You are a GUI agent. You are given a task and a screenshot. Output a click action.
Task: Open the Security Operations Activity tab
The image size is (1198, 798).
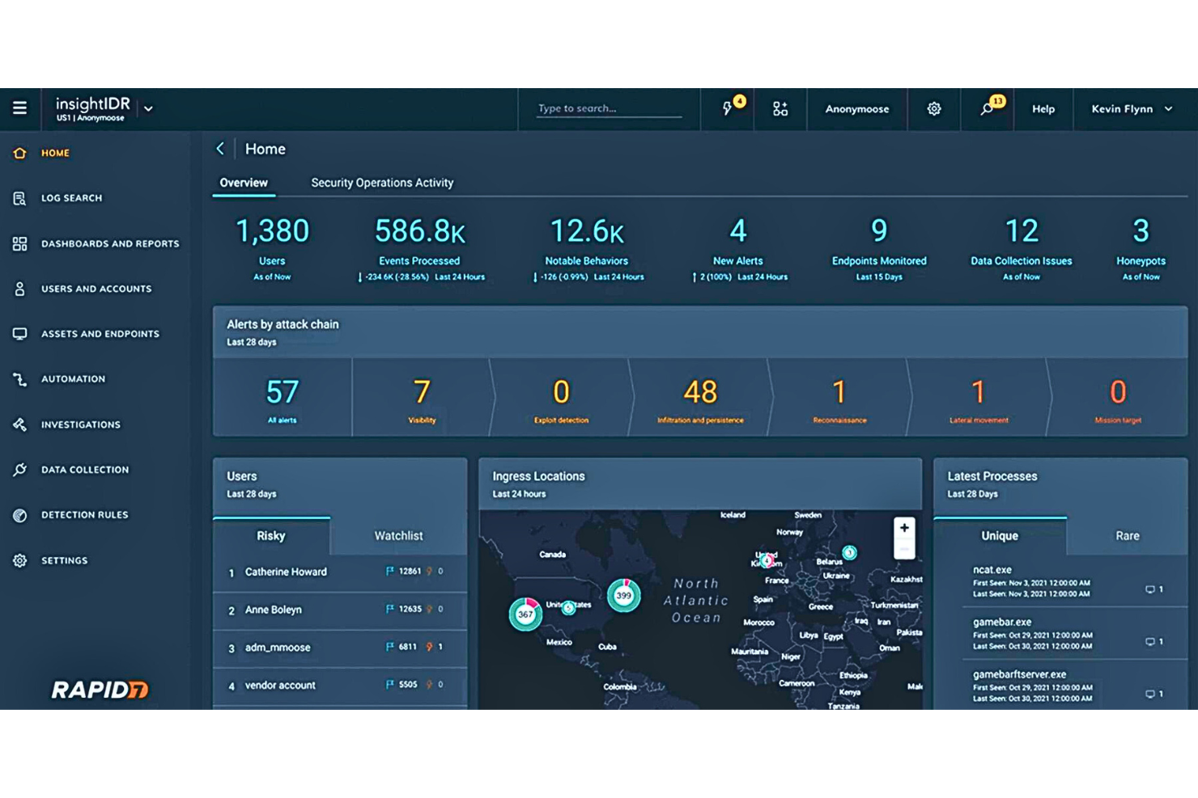pyautogui.click(x=382, y=183)
